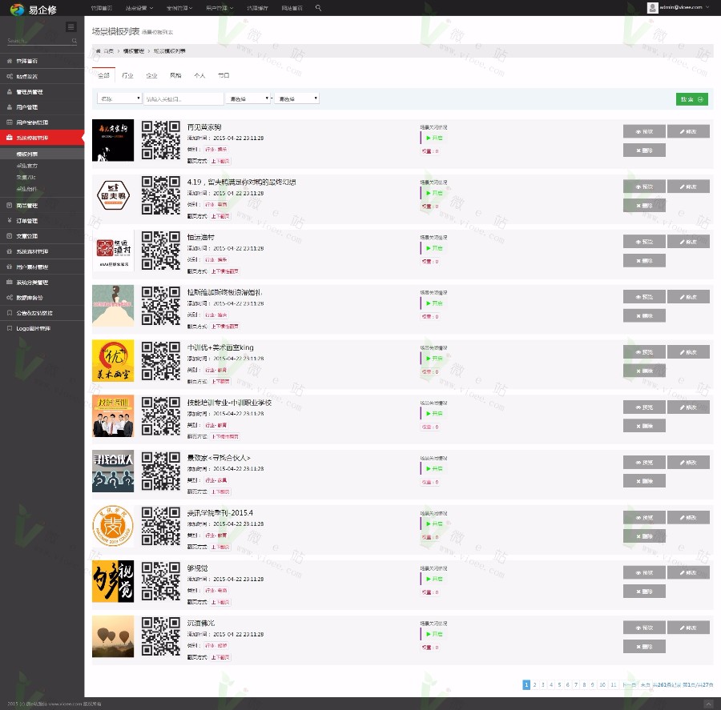721x710 pixels.
Task: Click the 易企修 logo icon
Action: pyautogui.click(x=17, y=9)
